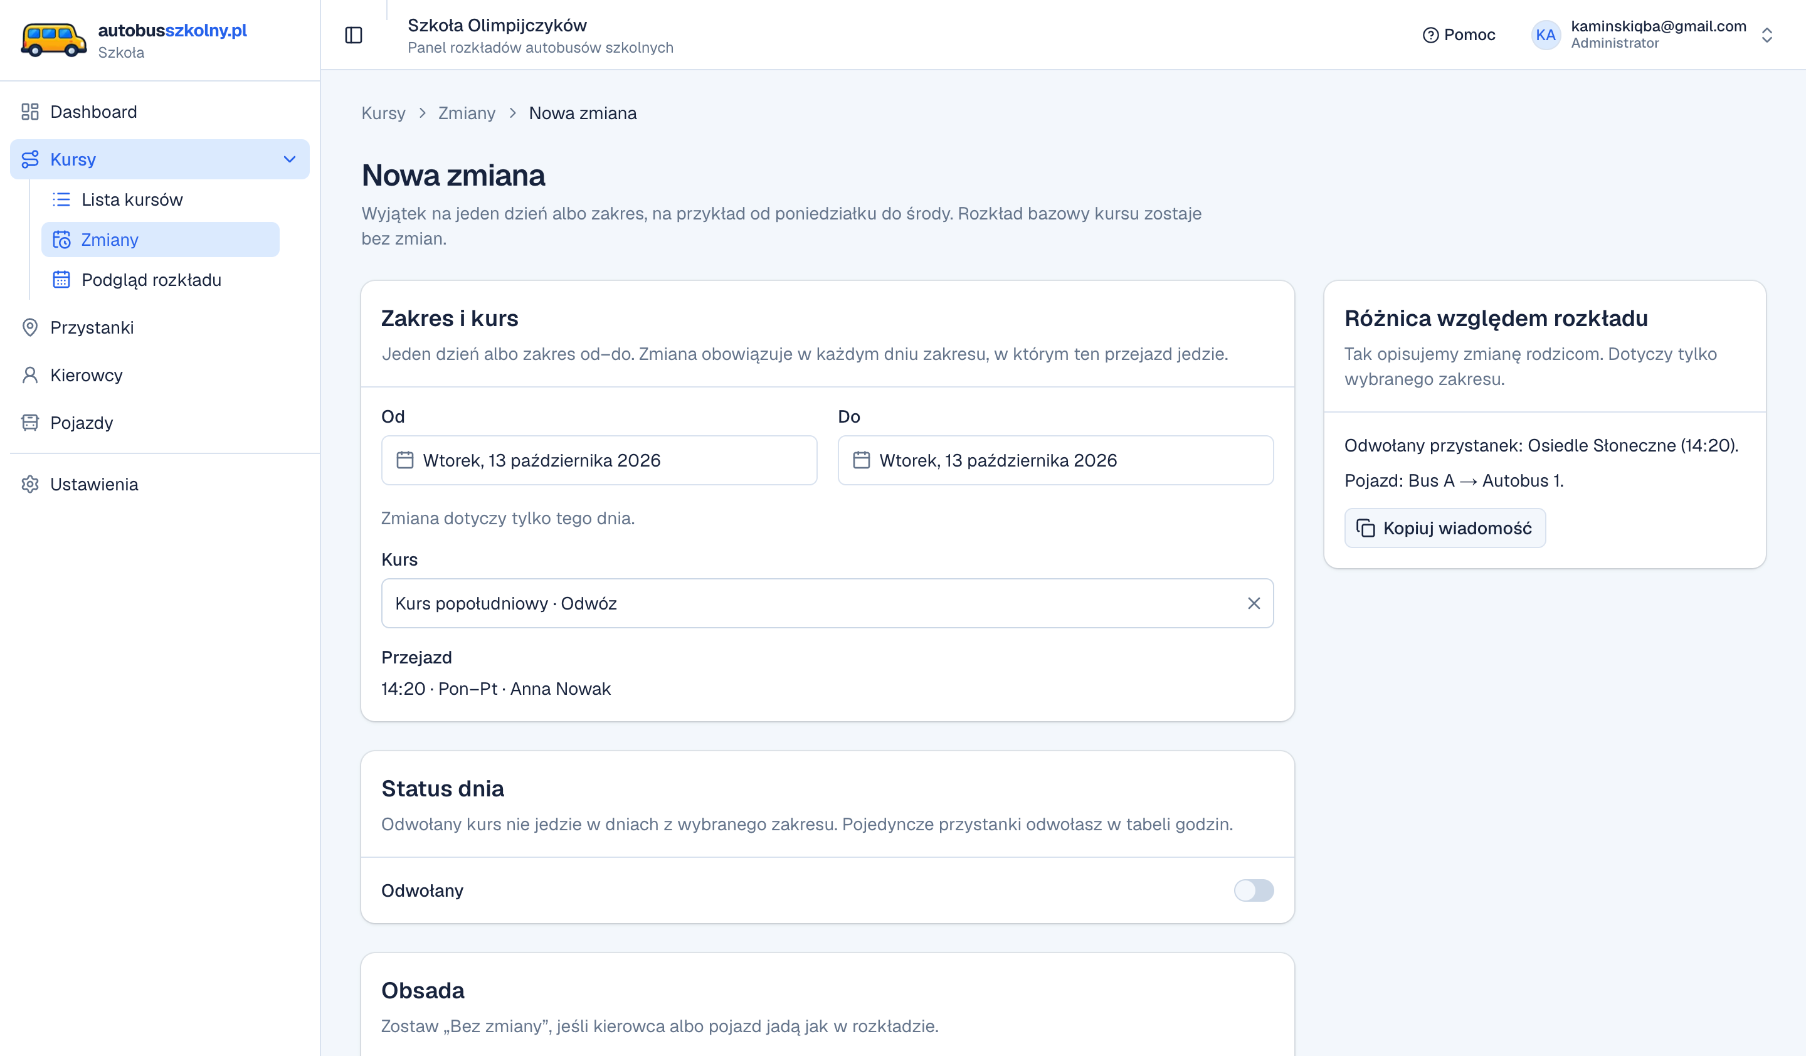Open the Do date picker
Image resolution: width=1806 pixels, height=1056 pixels.
pos(1055,460)
